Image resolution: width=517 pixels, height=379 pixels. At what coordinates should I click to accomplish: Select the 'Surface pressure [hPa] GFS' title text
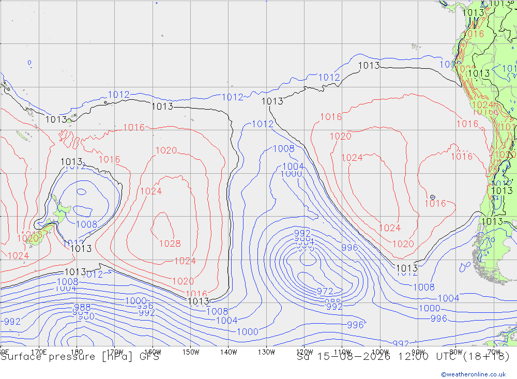click(80, 357)
